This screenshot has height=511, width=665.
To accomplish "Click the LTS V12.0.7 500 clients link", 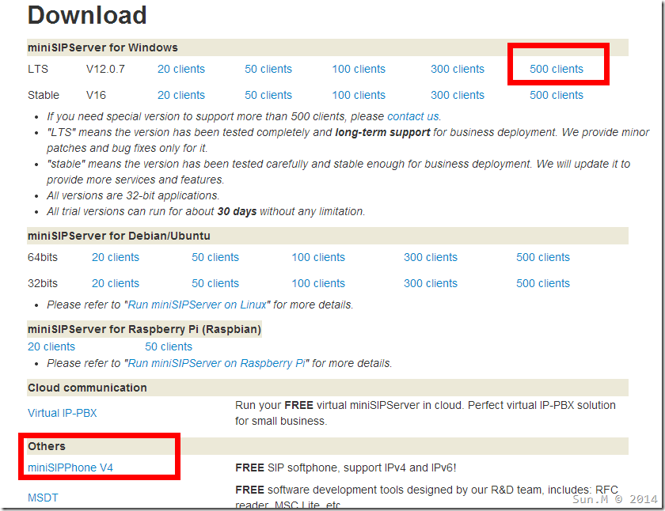I will pyautogui.click(x=556, y=69).
